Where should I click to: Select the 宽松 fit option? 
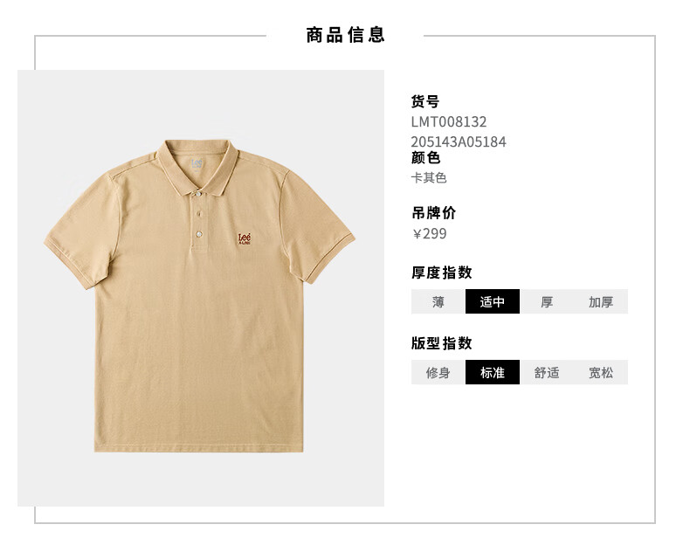click(601, 372)
